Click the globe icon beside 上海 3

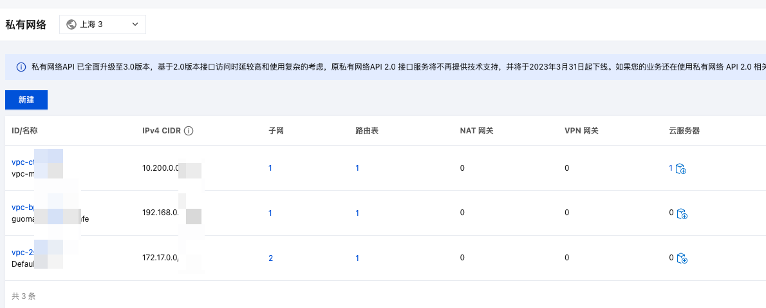pyautogui.click(x=71, y=24)
